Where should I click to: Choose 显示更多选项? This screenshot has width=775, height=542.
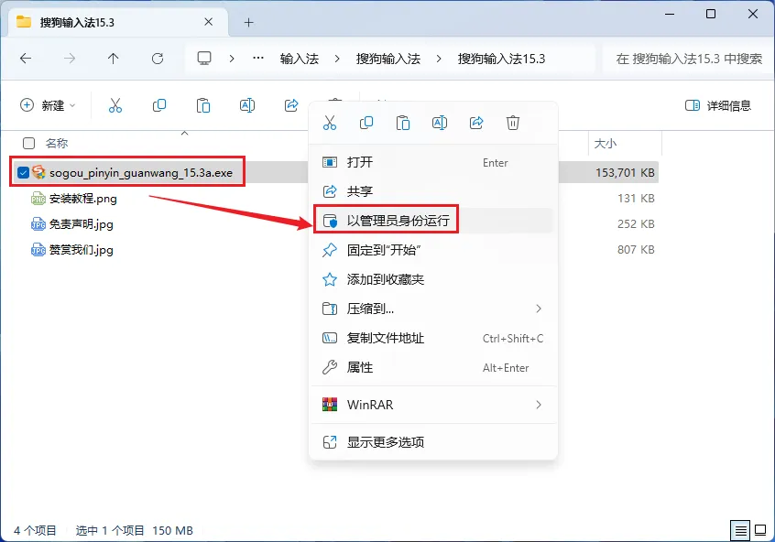click(x=432, y=441)
